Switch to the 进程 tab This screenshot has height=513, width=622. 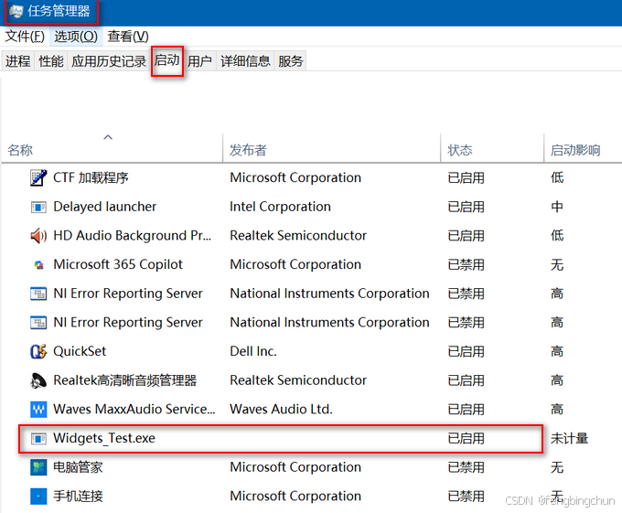18,61
